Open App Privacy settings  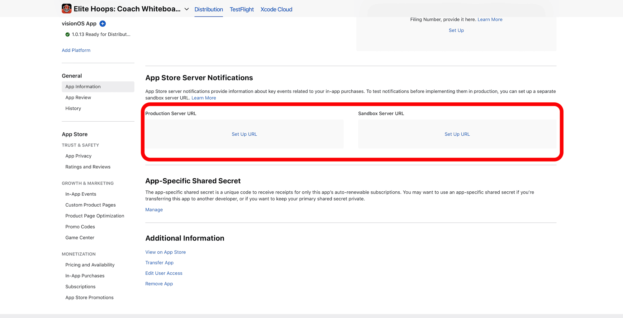pos(78,156)
